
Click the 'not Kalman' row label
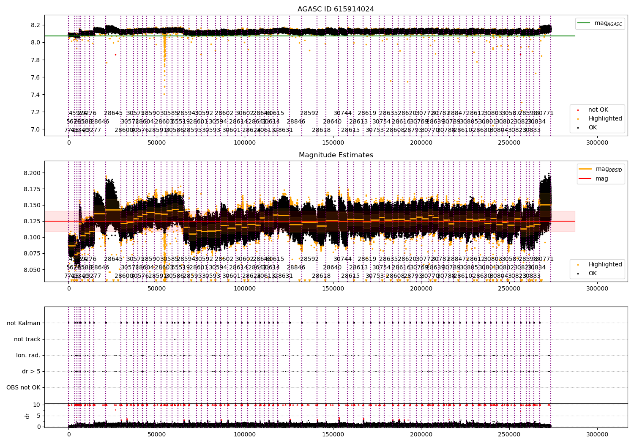click(24, 323)
